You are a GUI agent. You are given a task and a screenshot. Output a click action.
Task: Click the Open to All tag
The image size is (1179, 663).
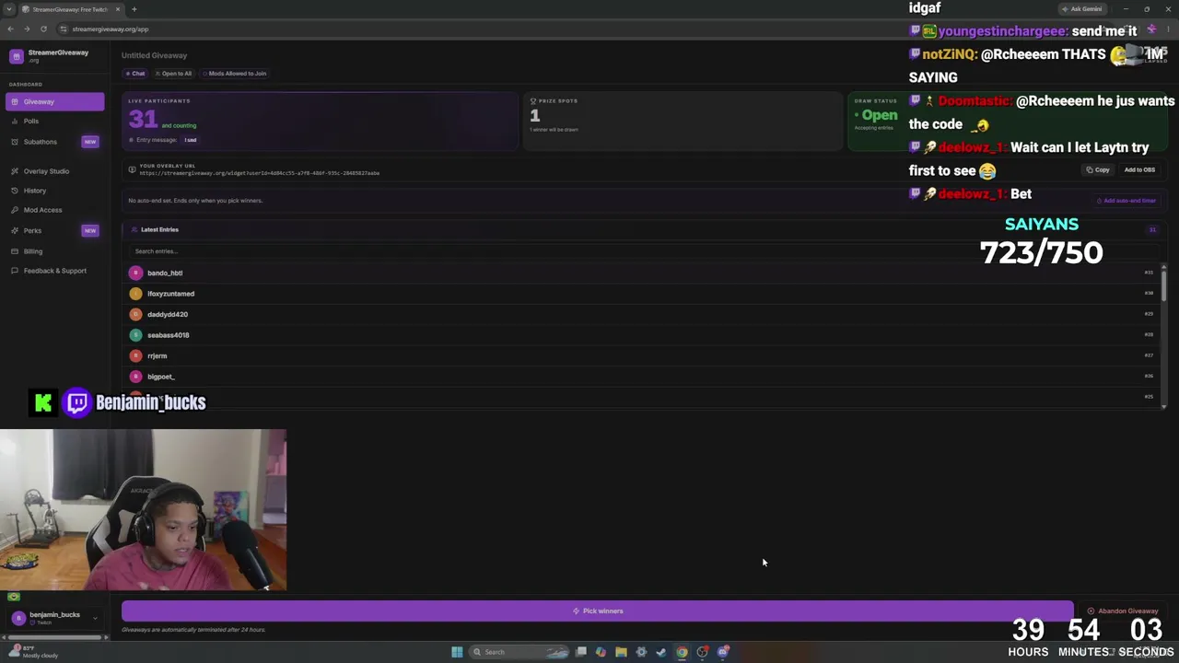(x=173, y=74)
